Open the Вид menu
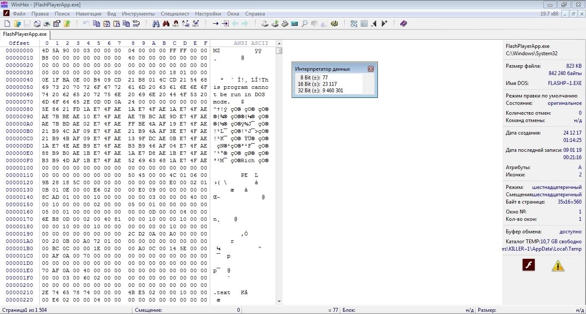Screen dimensions: 586x314 [112, 14]
